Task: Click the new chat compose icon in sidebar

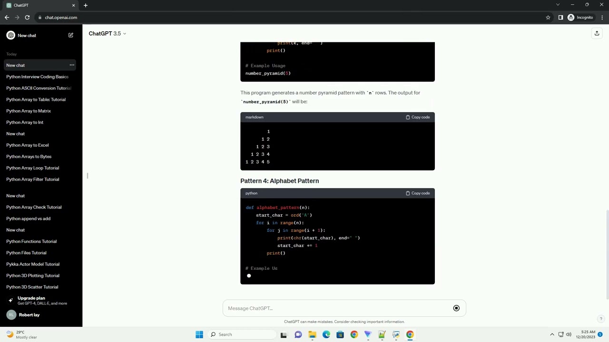Action: pos(71,35)
